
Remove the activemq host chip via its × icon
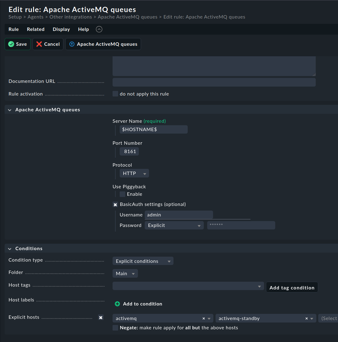point(203,318)
